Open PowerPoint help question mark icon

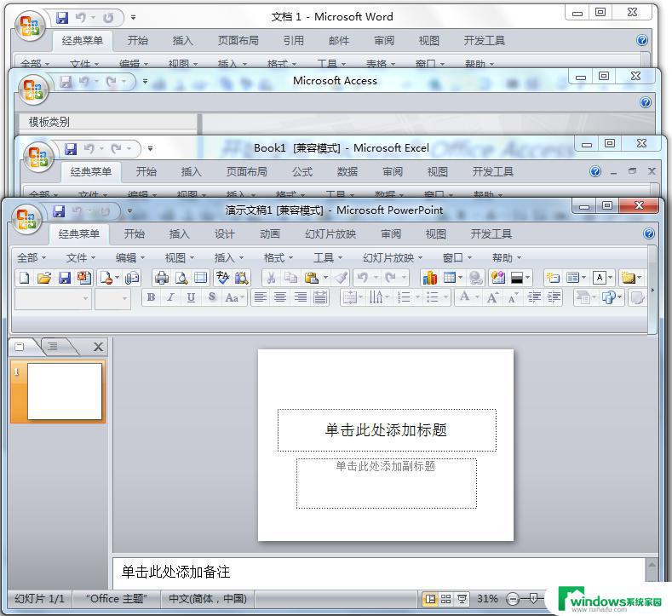649,233
